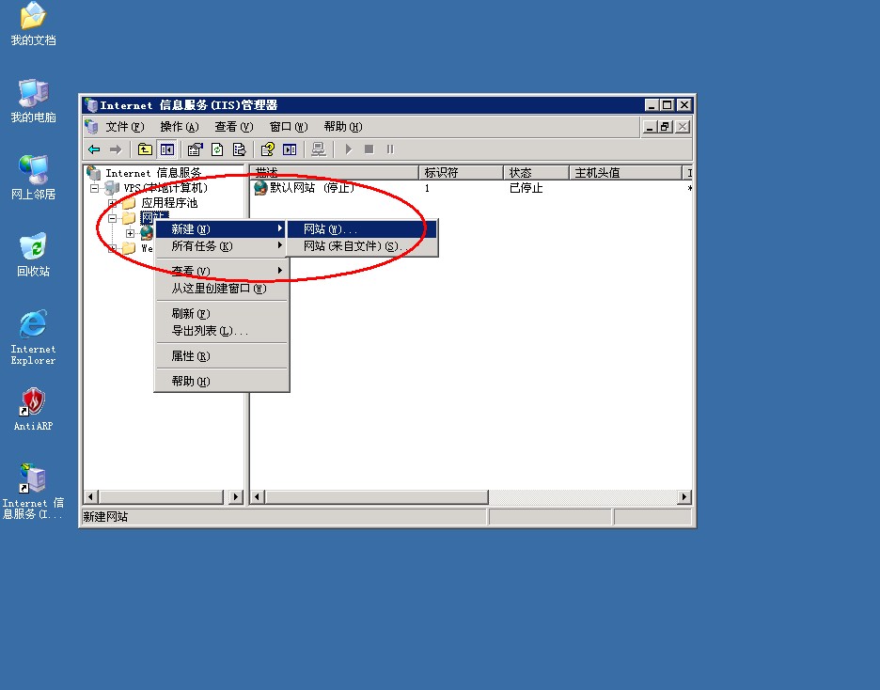Screen dimensions: 880x690
Task: Choose 刷新(F) in context menu
Action: [221, 314]
